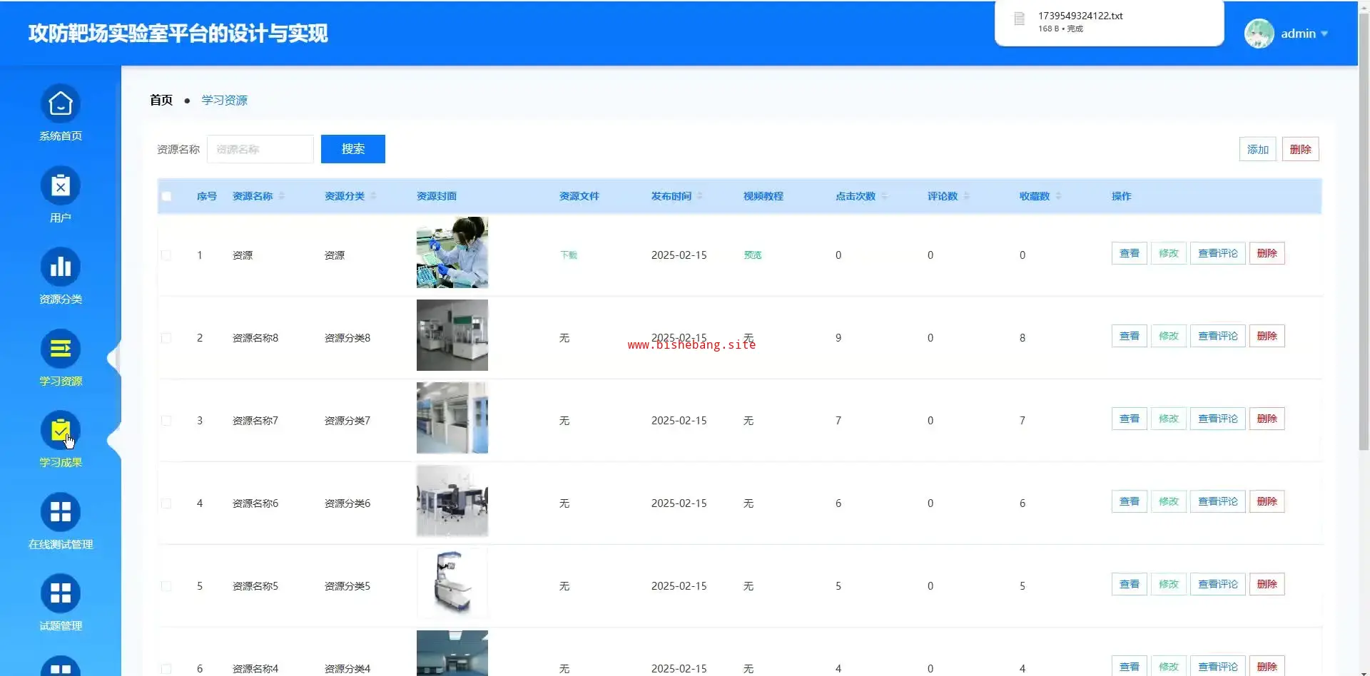Expand the admin user dropdown arrow

coord(1324,34)
